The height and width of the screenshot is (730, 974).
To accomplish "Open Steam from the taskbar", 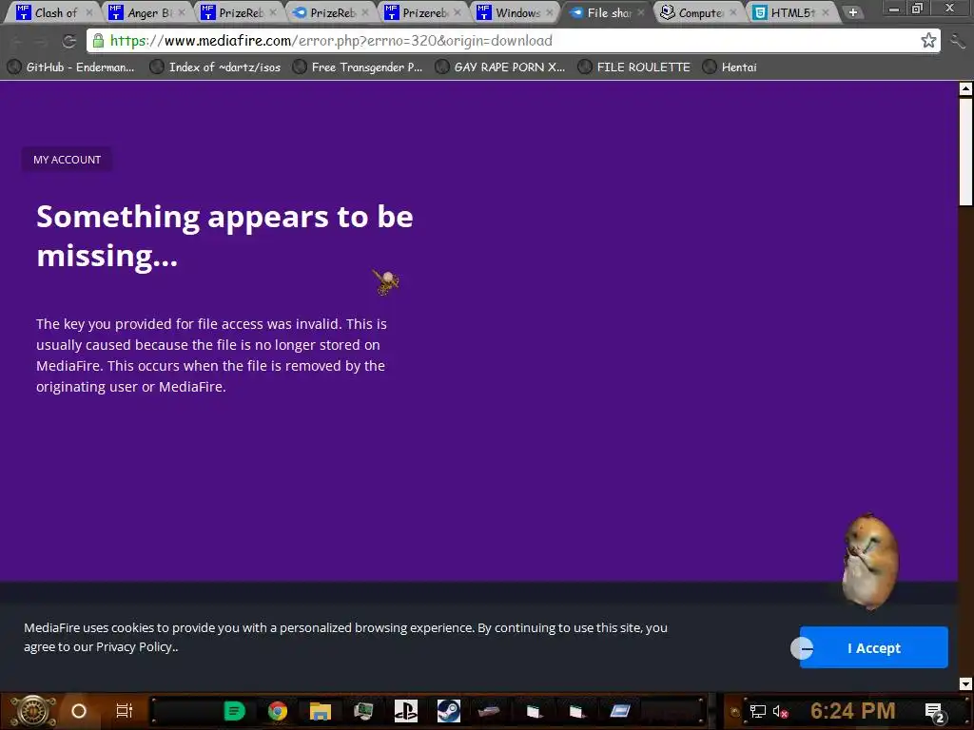I will point(449,711).
